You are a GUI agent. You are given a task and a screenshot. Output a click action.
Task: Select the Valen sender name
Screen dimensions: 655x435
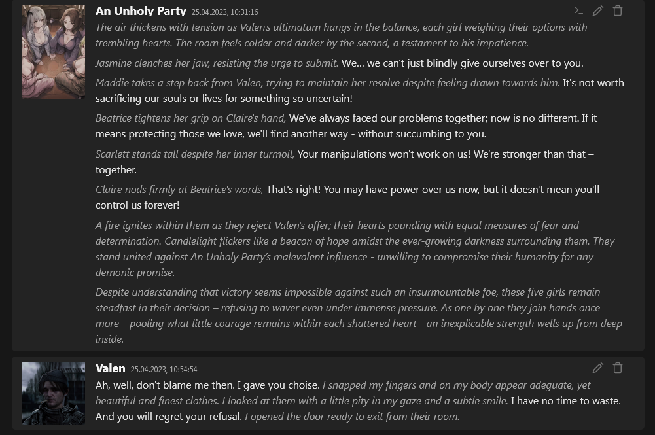tap(111, 368)
